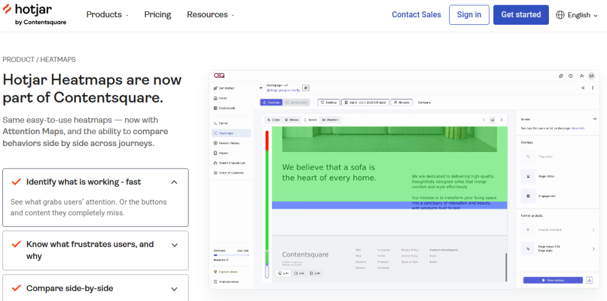
Task: Click the previous page chevron in heatmap toolbar
Action: coord(484,120)
